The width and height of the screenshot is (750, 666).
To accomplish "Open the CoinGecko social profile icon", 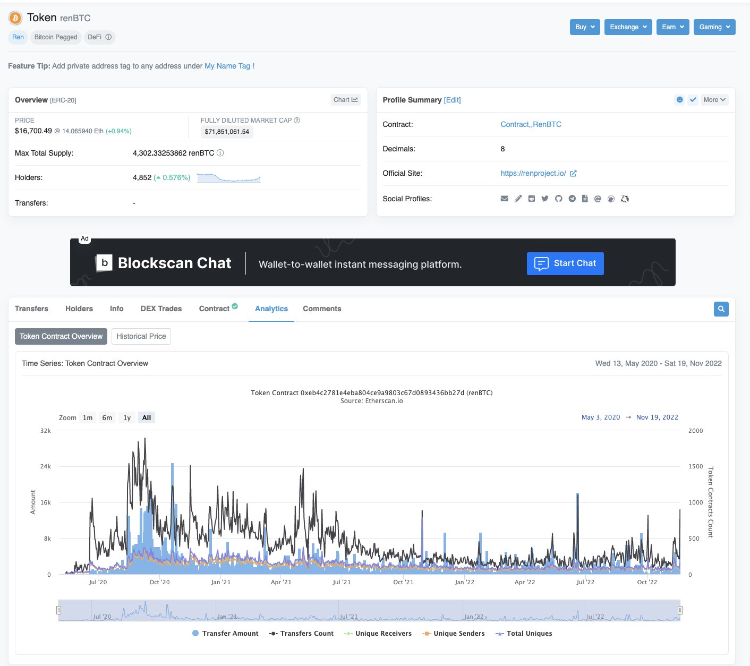I will 611,199.
